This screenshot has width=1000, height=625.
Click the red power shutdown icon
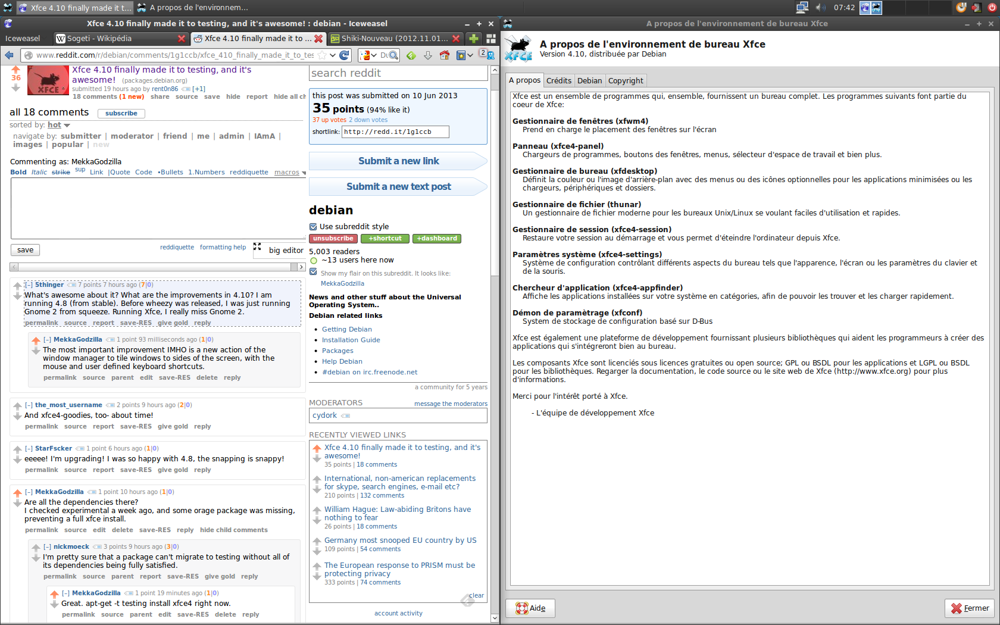point(992,7)
